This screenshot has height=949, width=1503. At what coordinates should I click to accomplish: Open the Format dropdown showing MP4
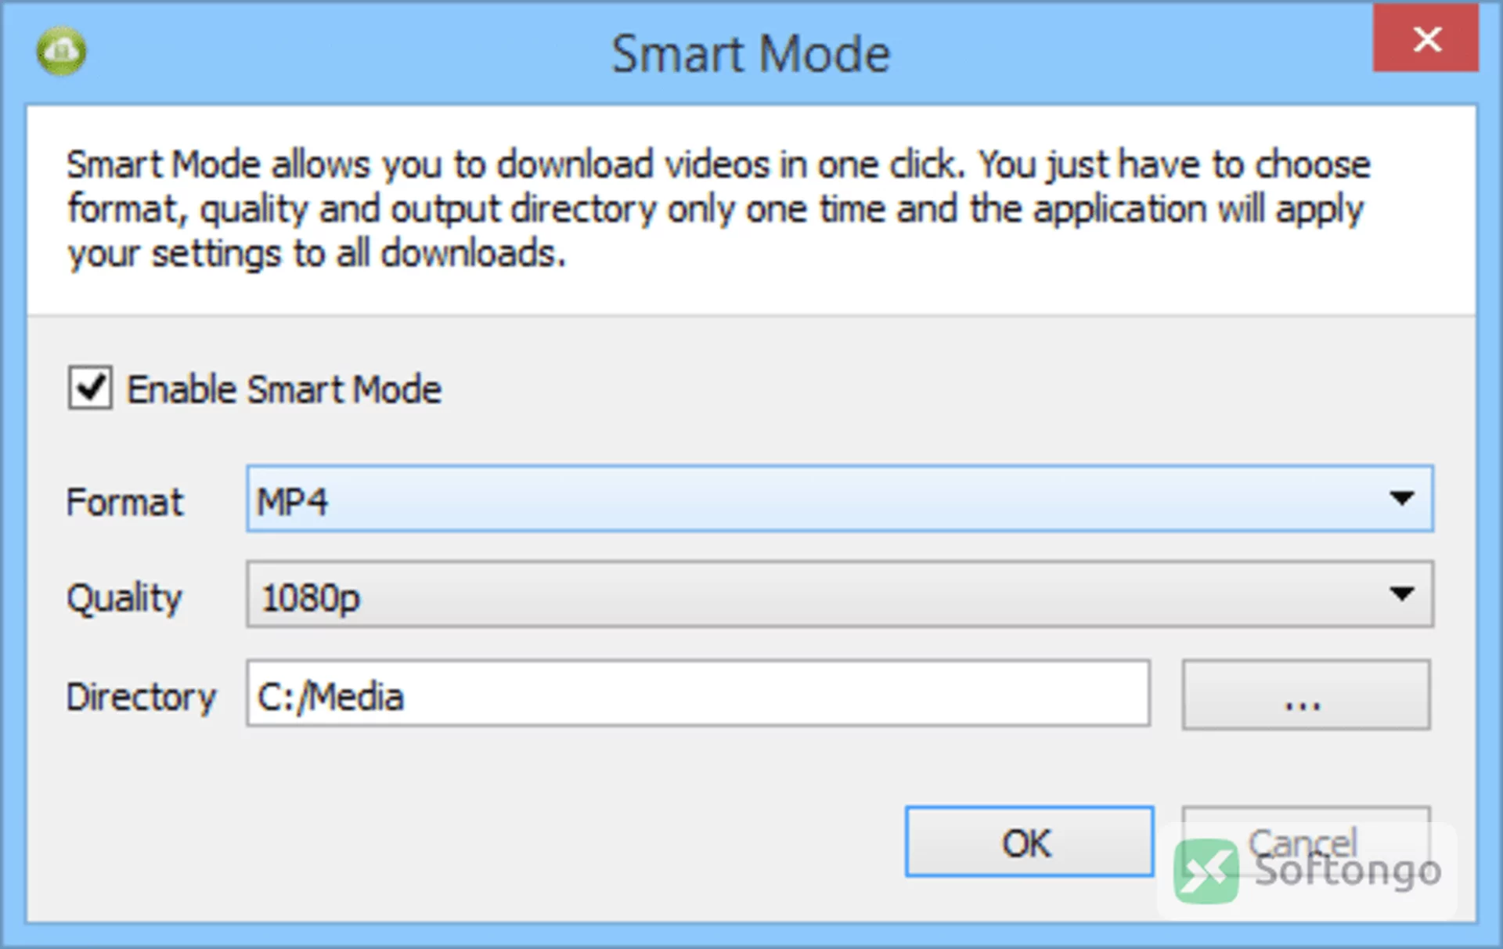point(840,499)
